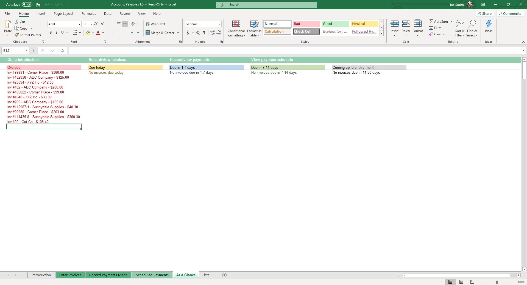527x285 pixels.
Task: Toggle middle vertical alignment
Action: tap(119, 24)
